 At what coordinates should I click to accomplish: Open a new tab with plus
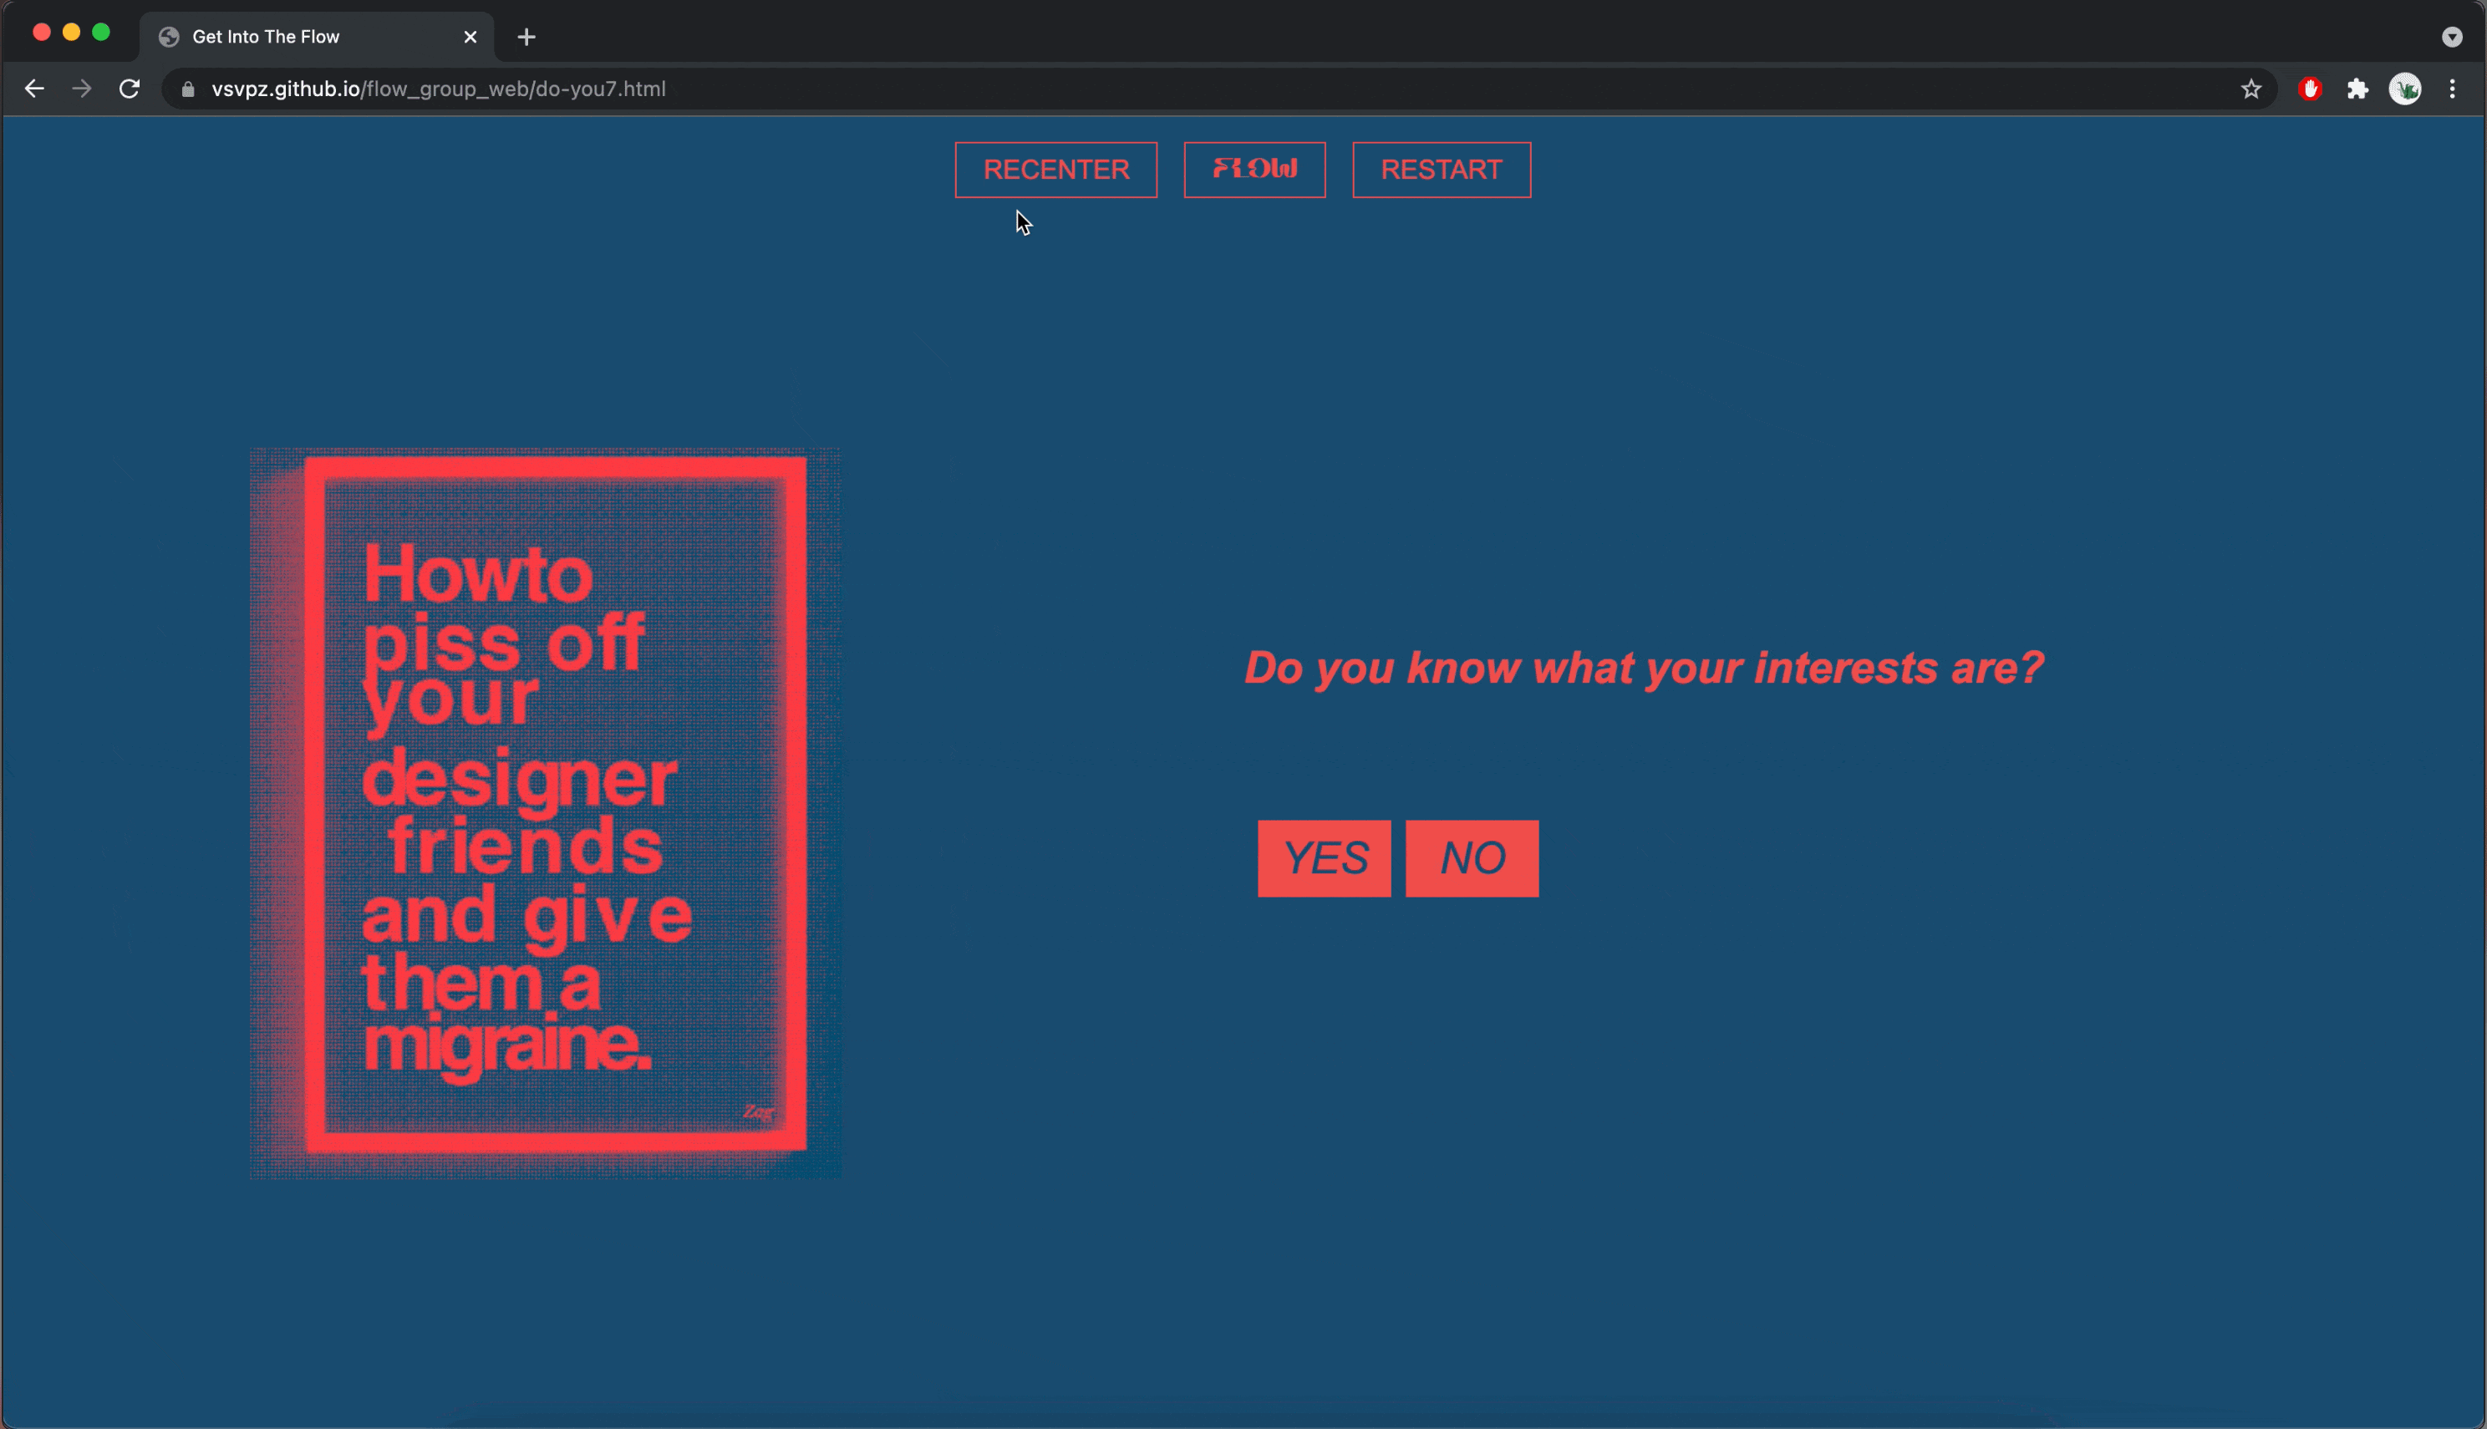[x=526, y=38]
